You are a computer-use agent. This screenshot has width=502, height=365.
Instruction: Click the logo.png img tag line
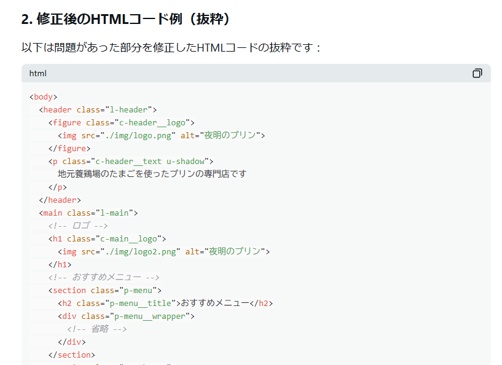[162, 135]
